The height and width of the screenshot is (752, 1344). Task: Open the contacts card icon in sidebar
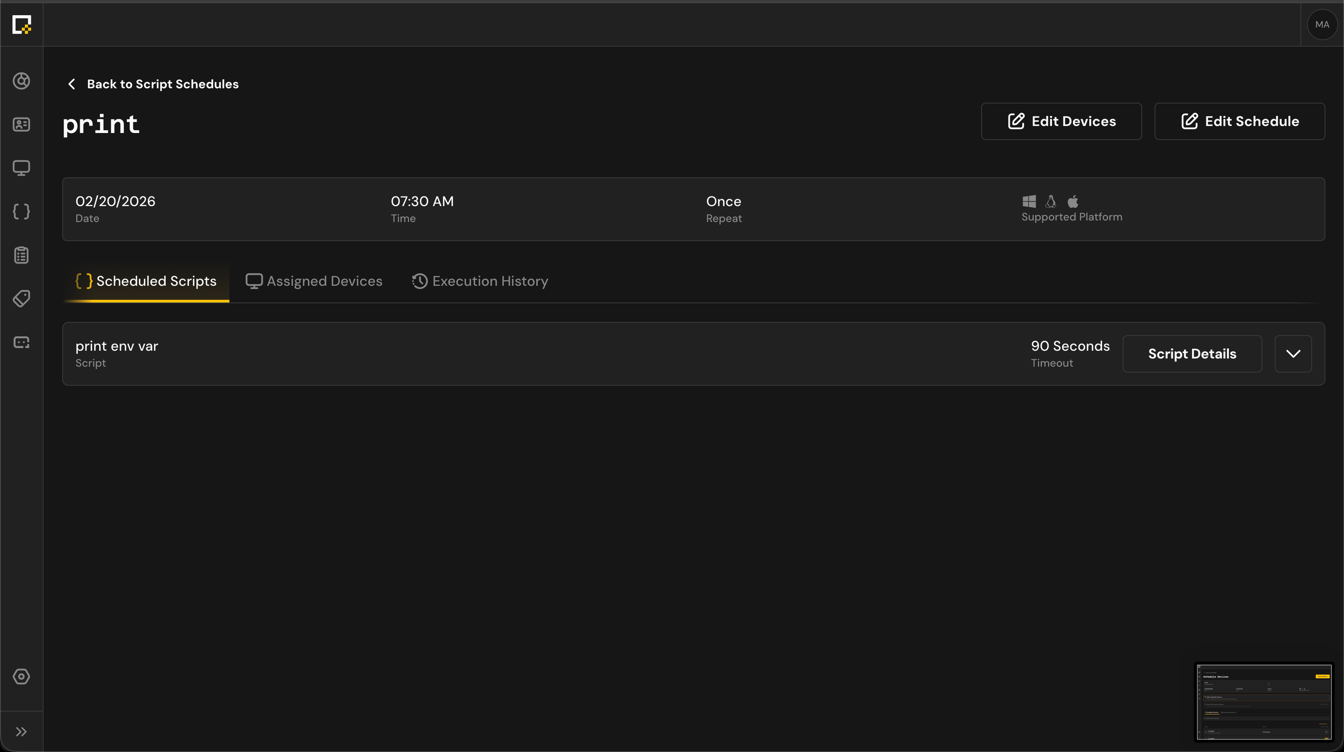(22, 124)
